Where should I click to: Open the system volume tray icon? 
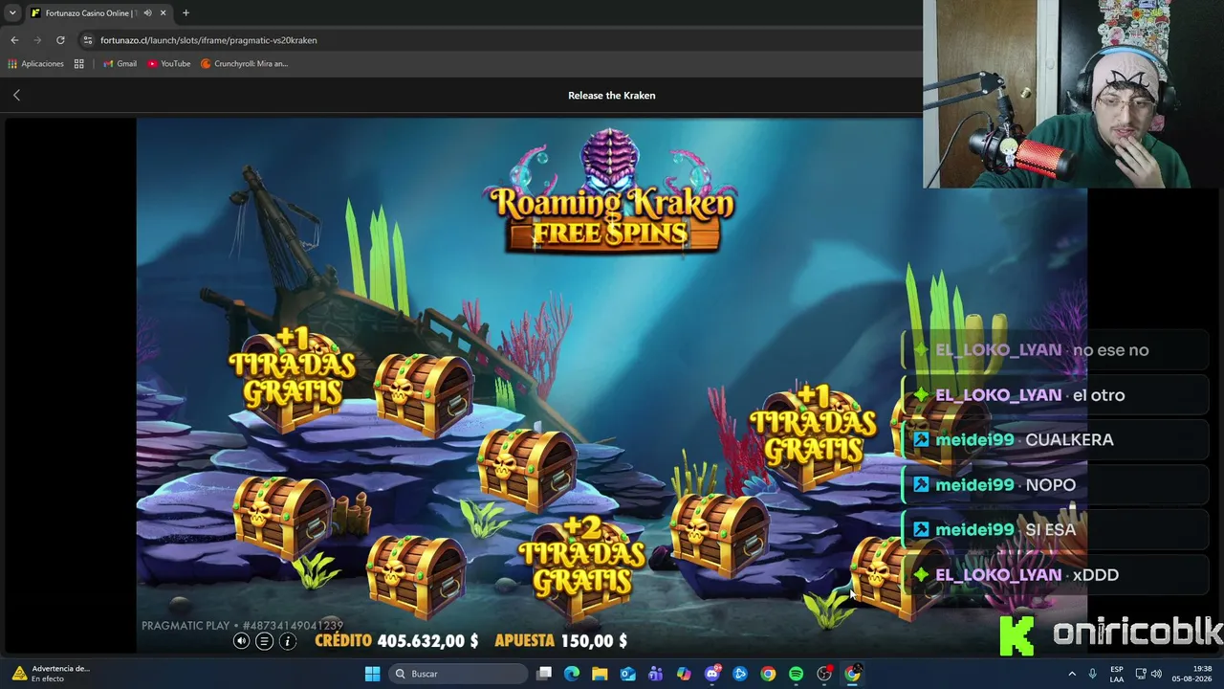(x=1156, y=674)
